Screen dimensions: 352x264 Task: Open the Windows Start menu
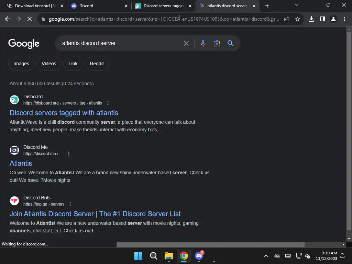click(x=138, y=256)
